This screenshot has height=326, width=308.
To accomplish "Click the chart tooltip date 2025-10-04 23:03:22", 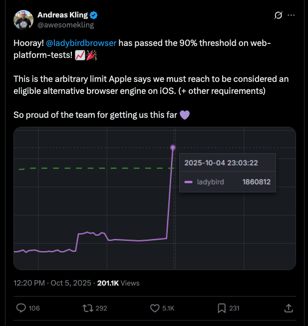I will 221,163.
